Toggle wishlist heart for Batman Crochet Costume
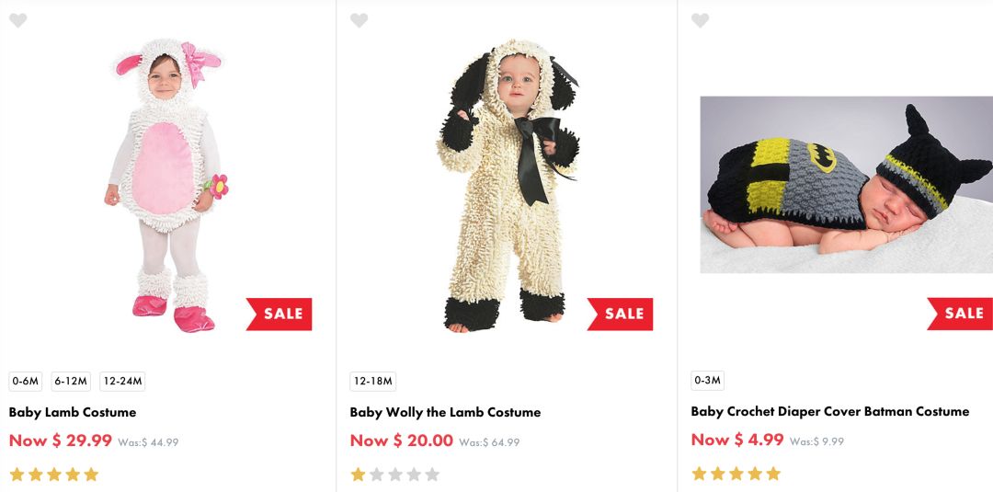The image size is (993, 492). pyautogui.click(x=700, y=20)
